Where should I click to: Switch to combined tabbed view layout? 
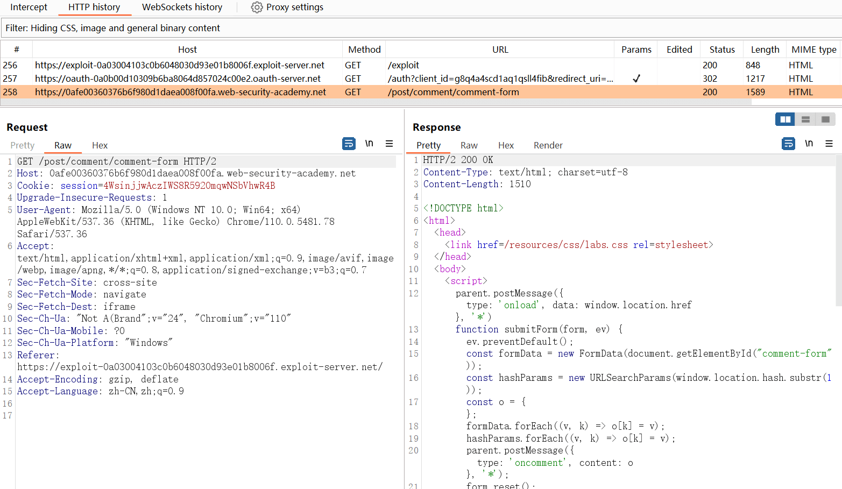click(x=825, y=119)
